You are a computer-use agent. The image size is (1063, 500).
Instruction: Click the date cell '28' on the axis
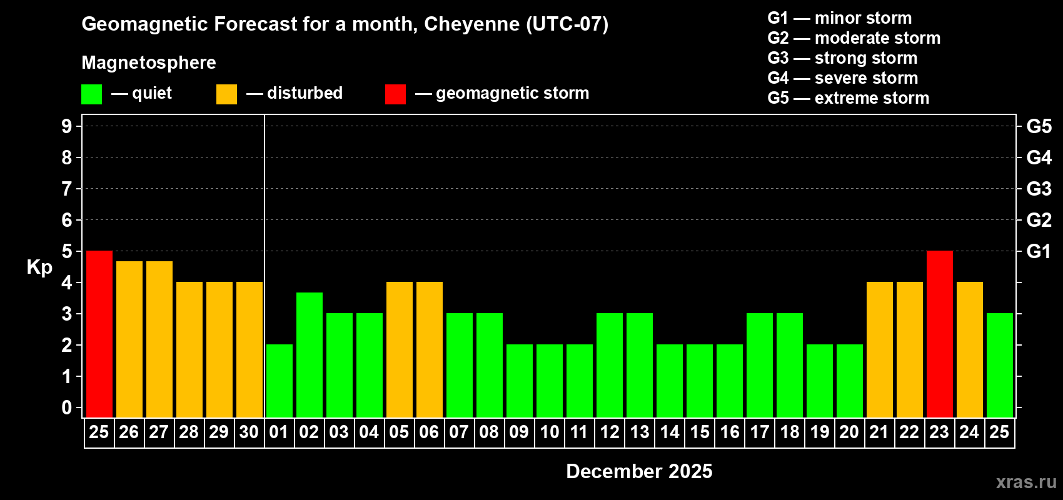[x=189, y=432]
